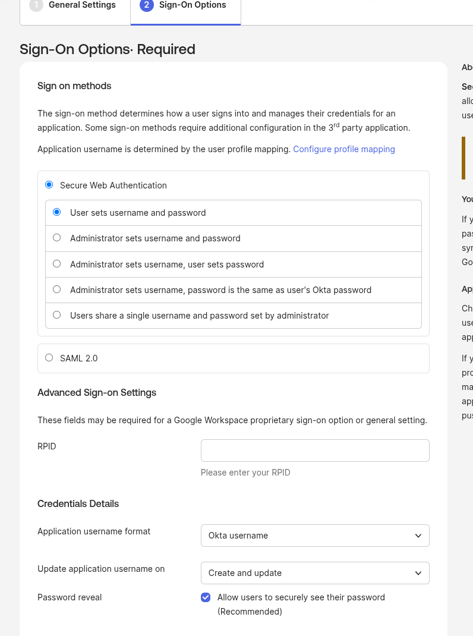Click the chevron beside Create and update
Viewport: 473px width, 636px height.
tap(418, 573)
